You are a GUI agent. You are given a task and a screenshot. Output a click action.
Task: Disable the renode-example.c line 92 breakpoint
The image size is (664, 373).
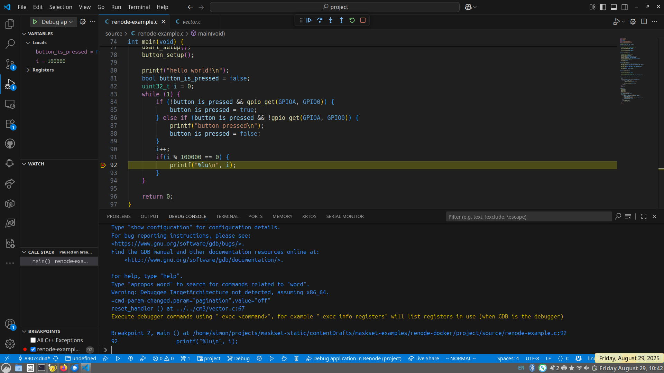click(x=33, y=349)
